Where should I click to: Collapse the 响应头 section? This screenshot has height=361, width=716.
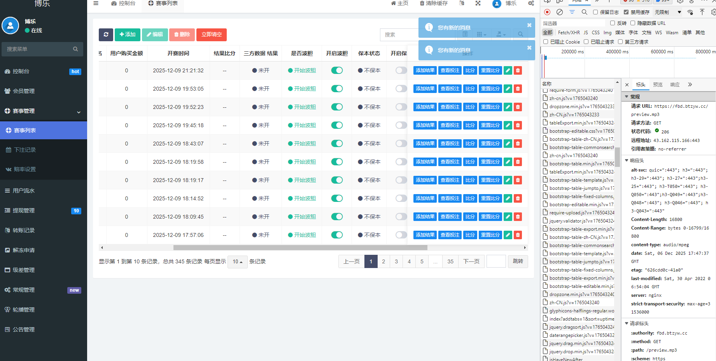coord(627,160)
